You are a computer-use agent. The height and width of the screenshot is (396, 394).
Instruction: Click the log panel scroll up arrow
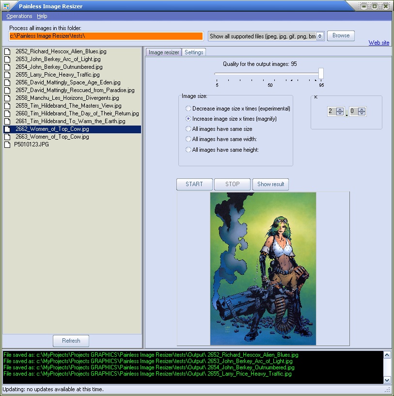coord(387,355)
